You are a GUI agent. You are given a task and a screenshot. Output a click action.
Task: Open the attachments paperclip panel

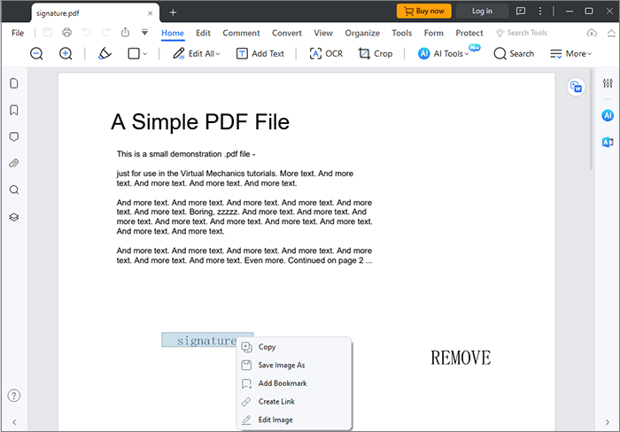pyautogui.click(x=14, y=164)
